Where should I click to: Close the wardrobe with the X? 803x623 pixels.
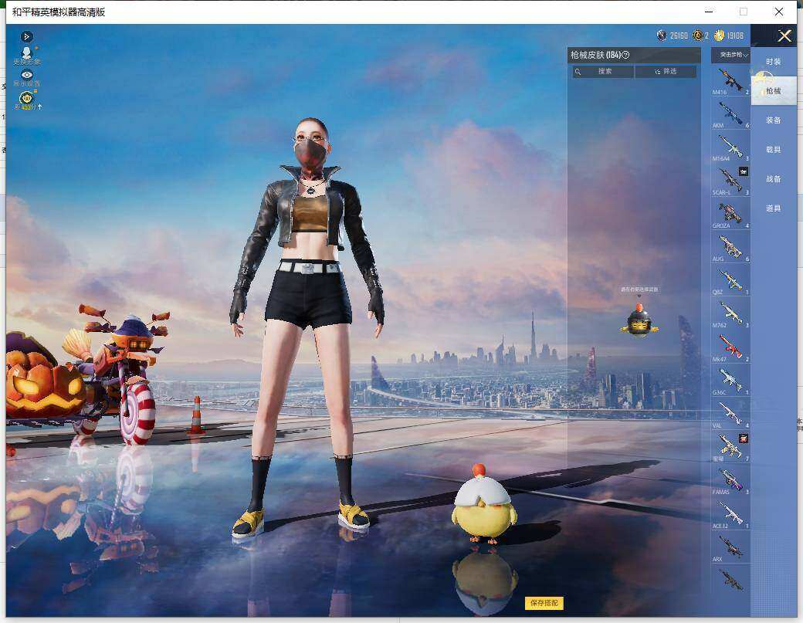pyautogui.click(x=784, y=36)
